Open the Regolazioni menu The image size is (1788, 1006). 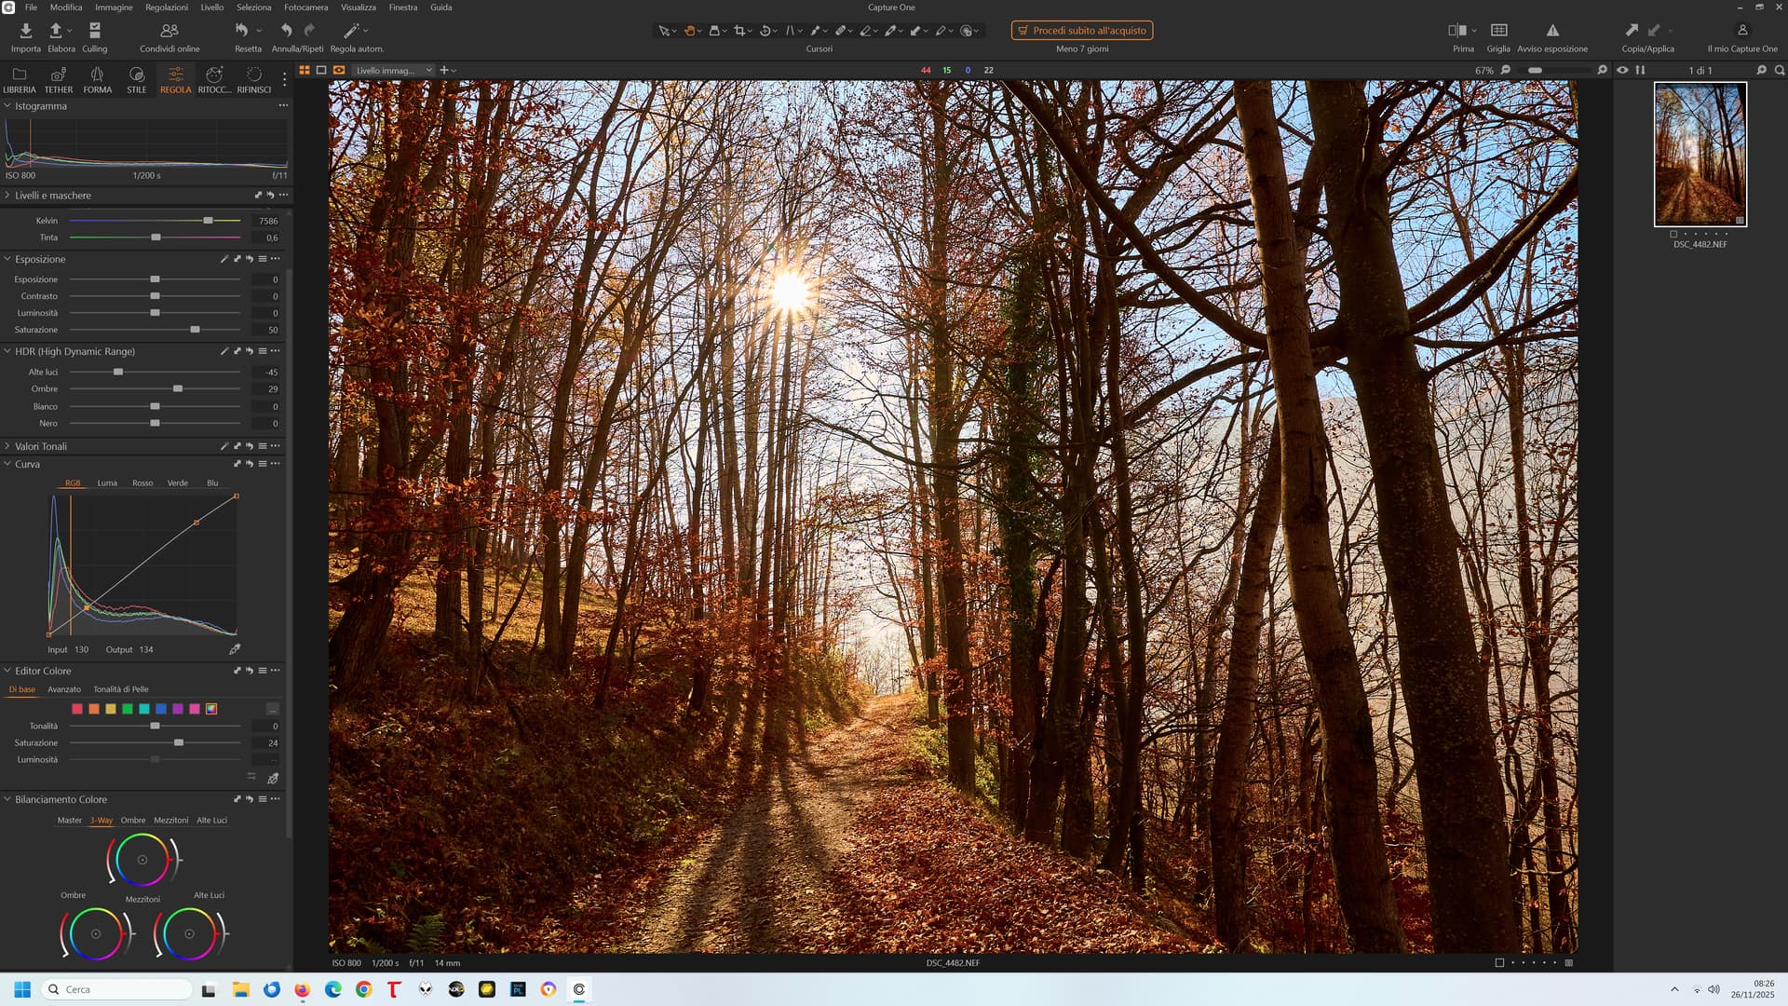pos(166,7)
